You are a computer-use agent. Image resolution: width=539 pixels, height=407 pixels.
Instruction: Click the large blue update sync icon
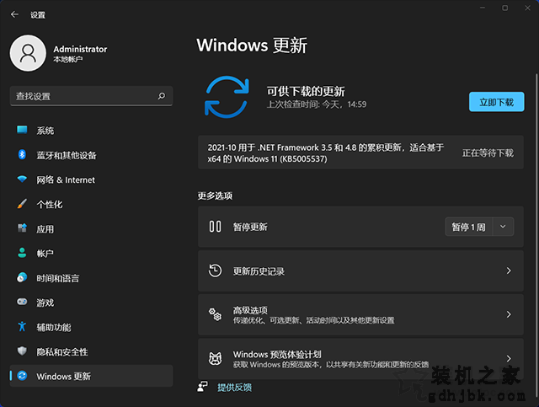(227, 97)
